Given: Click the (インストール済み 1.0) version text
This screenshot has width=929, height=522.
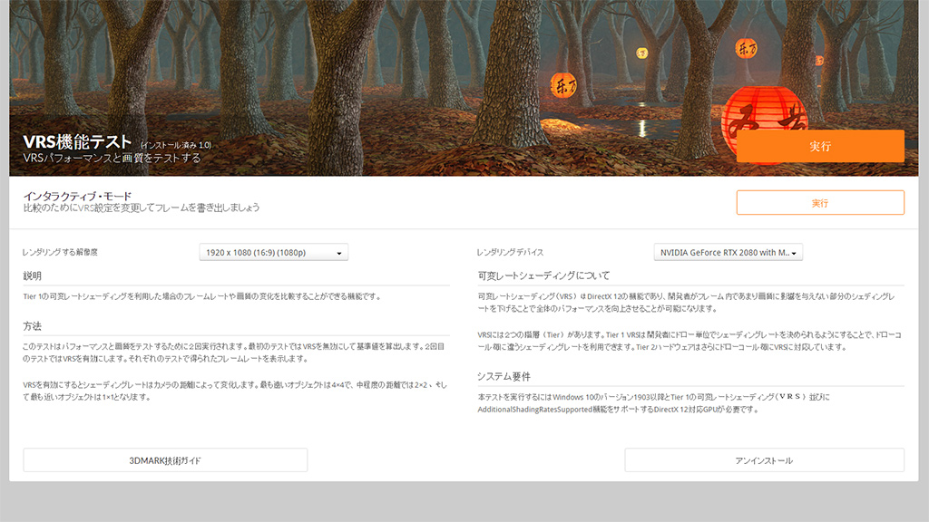Looking at the screenshot, I should (x=176, y=145).
